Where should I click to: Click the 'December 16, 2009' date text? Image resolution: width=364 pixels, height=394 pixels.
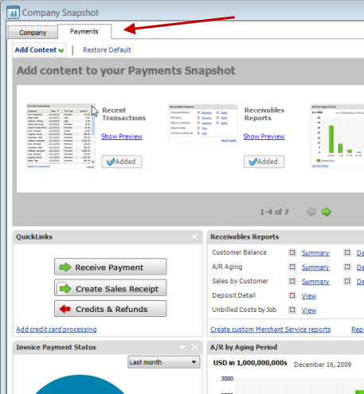323,365
